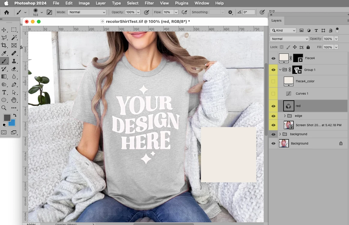Select the Eyedropper tool
This screenshot has width=349, height=225.
[x=4, y=53]
